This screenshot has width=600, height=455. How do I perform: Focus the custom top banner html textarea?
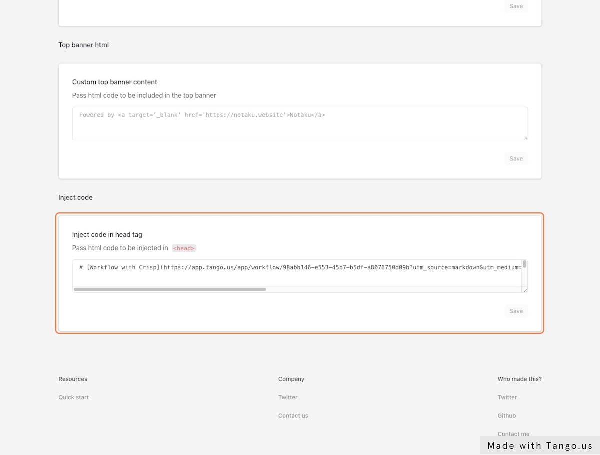pyautogui.click(x=300, y=123)
